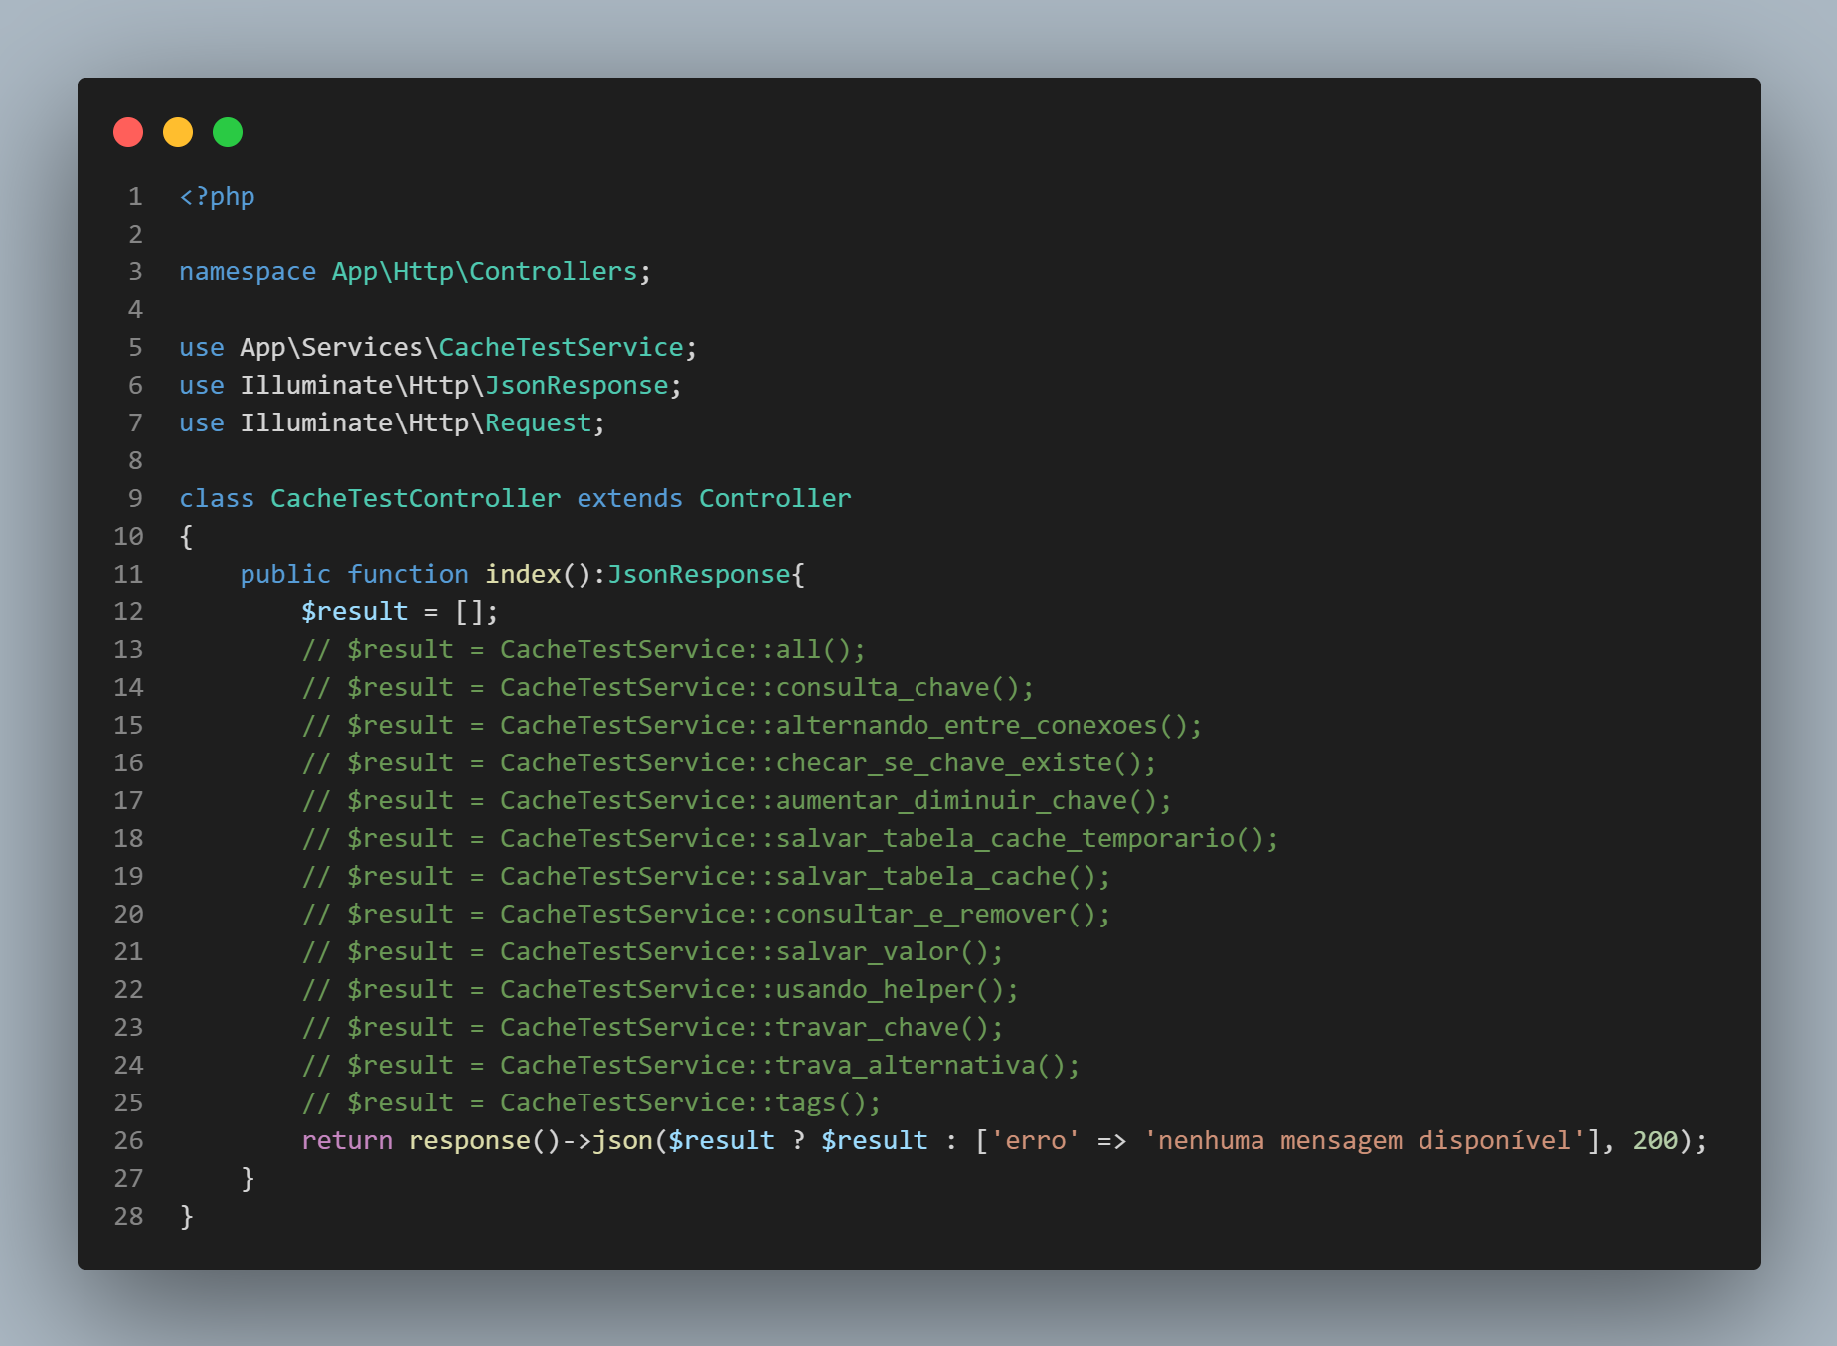Click the 'nenhuma mensagem disponível' string

[1364, 1141]
